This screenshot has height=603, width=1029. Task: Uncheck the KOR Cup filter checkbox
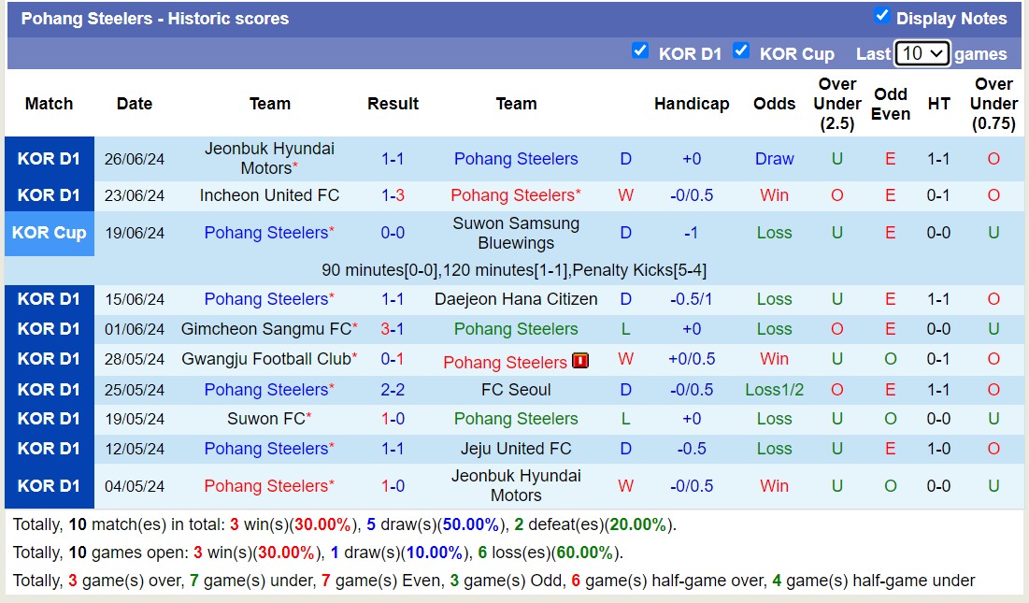(x=742, y=52)
